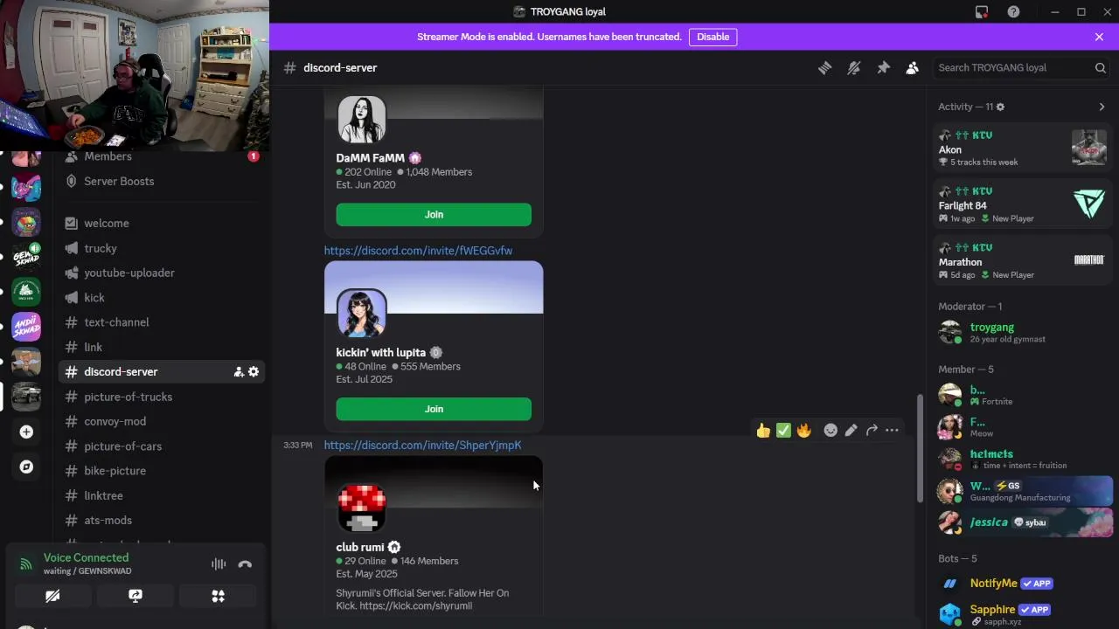The width and height of the screenshot is (1119, 629).
Task: Open the NotifyMe bot profile
Action: [1022, 584]
